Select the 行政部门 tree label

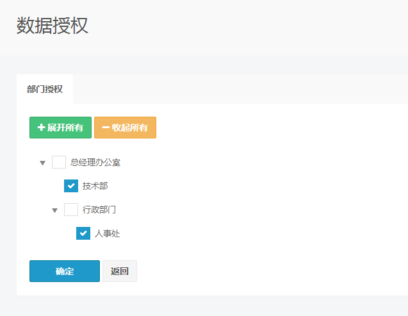tap(99, 210)
